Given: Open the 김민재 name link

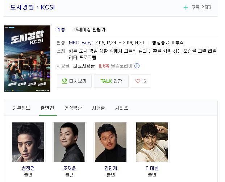Looking at the screenshot, I should coord(111,168).
